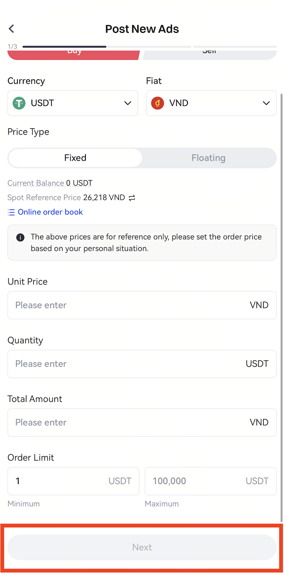The width and height of the screenshot is (284, 579).
Task: Tap the back arrow icon
Action: (x=11, y=29)
